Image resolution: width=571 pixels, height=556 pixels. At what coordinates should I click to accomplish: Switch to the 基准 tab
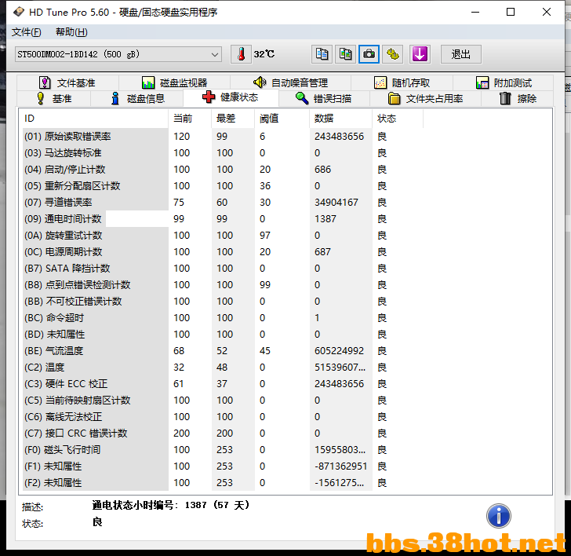(x=54, y=98)
